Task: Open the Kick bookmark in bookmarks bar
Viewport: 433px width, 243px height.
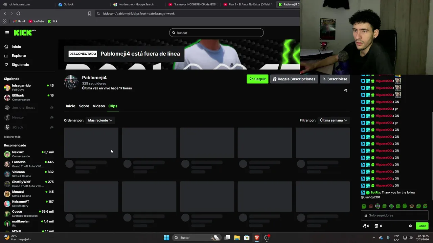Action: tap(52, 21)
